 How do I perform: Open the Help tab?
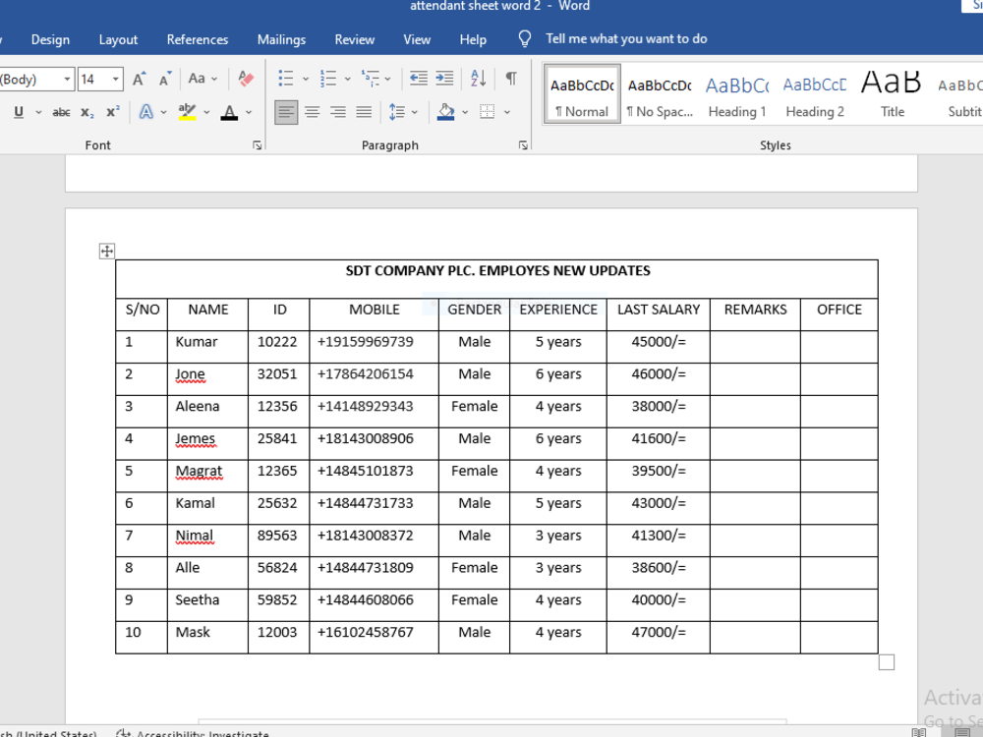(473, 39)
